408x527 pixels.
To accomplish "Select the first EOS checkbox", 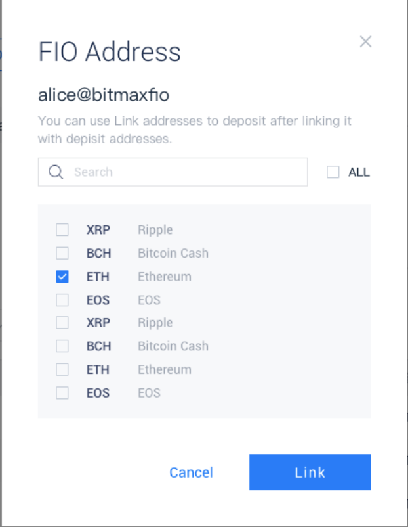I will [x=62, y=300].
